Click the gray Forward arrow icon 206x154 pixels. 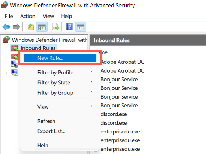(17, 27)
